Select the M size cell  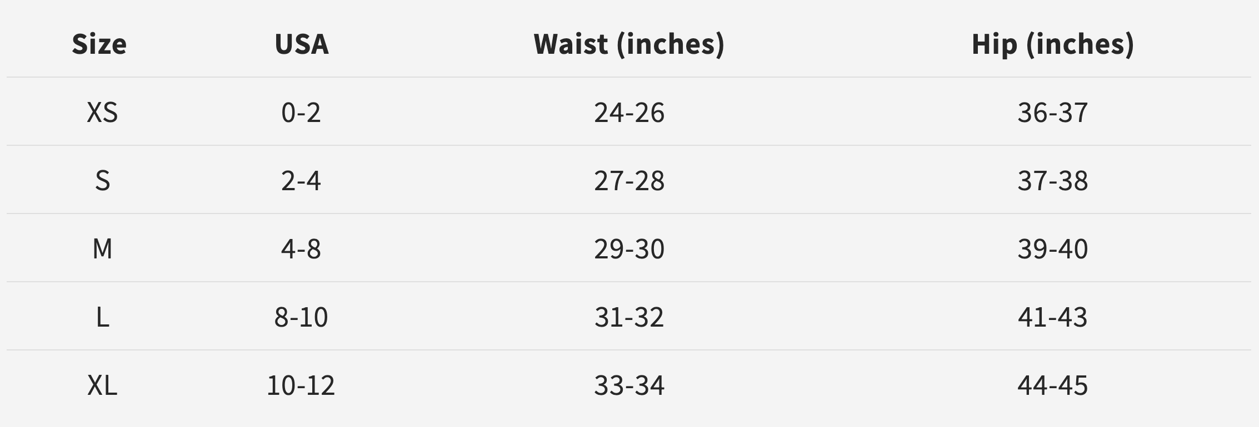coord(102,249)
